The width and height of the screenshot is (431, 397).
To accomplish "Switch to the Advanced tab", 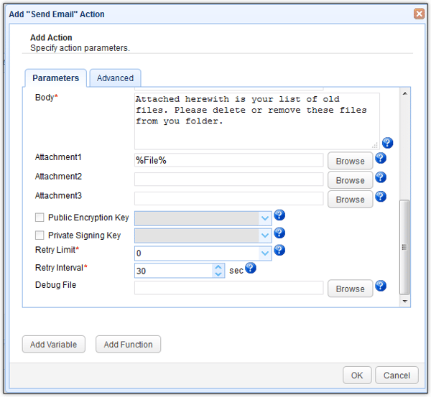I will click(115, 78).
